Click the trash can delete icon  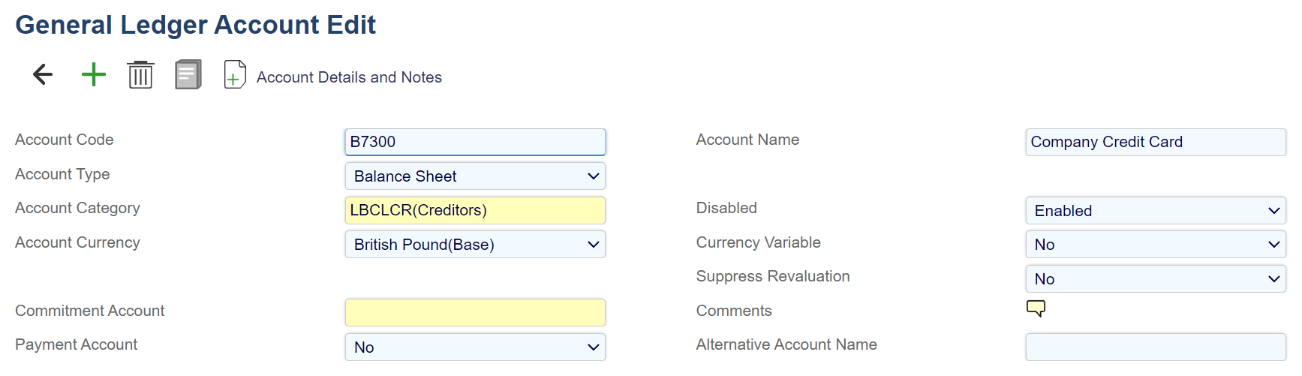(x=140, y=75)
